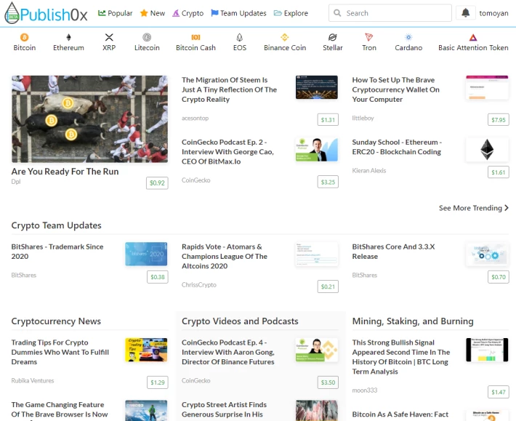Viewport: 516px width, 421px height.
Task: Click the Ethereum diamond icon
Action: (x=68, y=37)
